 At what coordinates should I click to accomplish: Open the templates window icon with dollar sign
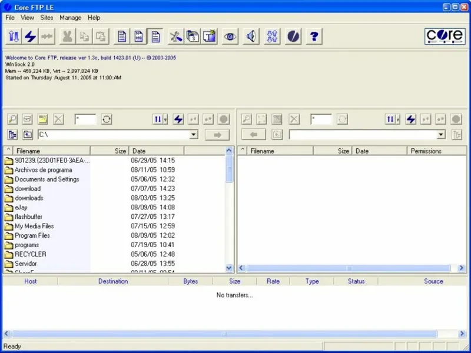(193, 36)
